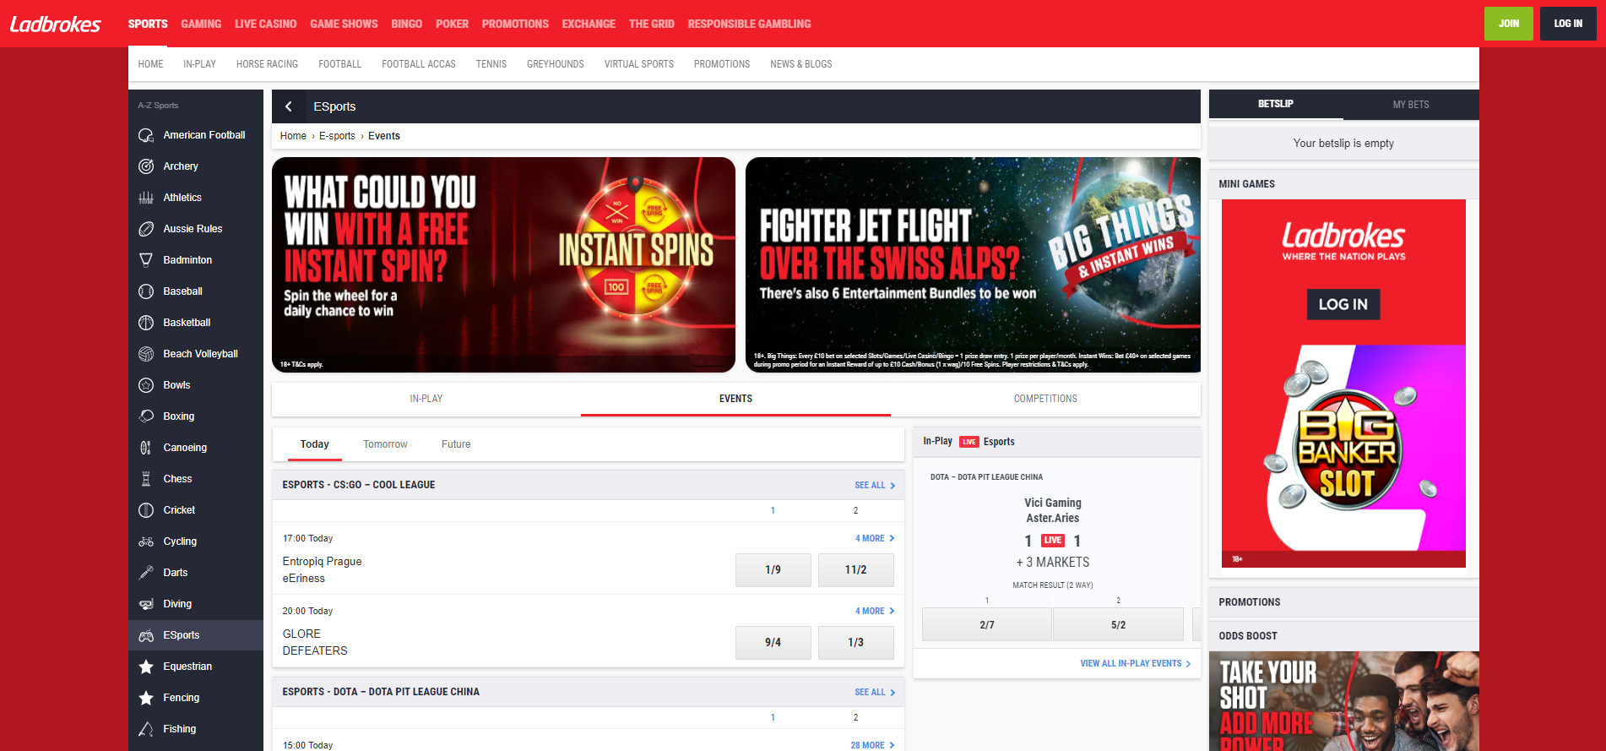Click the Fencing star icon

point(146,698)
